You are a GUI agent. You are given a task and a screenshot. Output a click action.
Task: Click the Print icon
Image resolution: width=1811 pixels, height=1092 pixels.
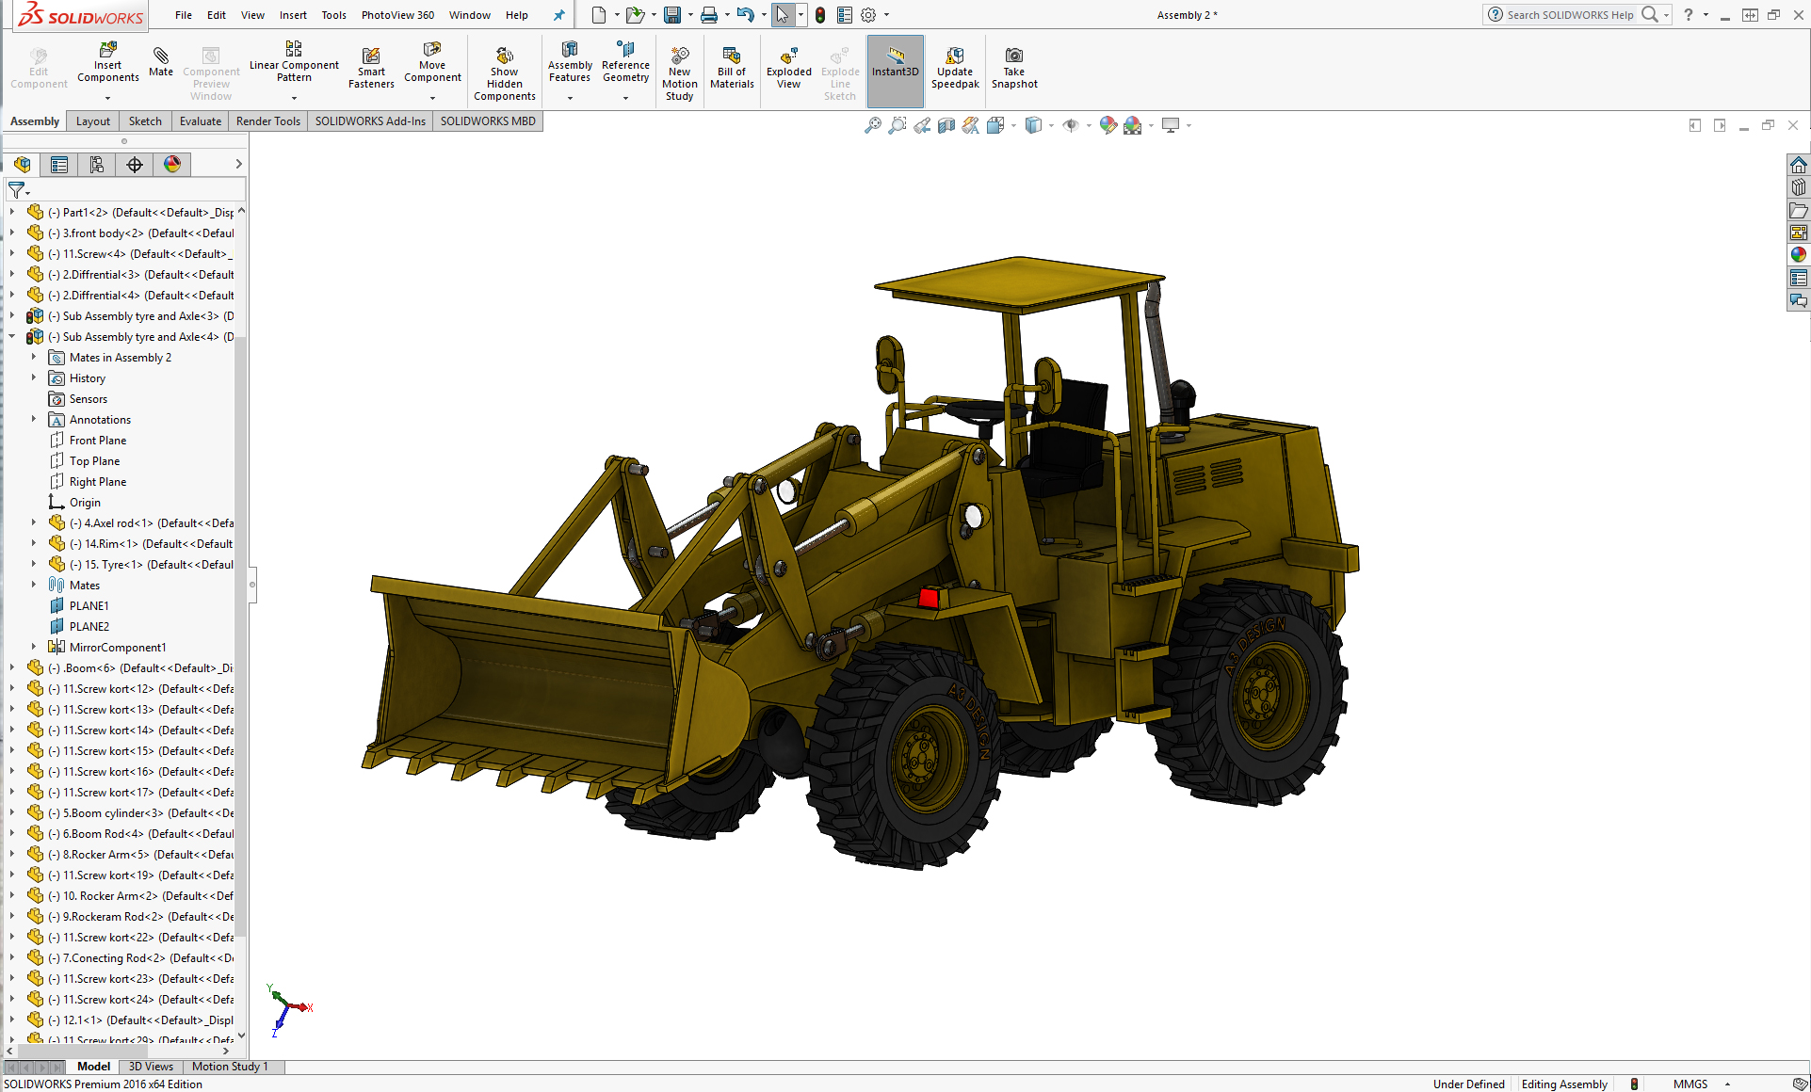tap(709, 15)
